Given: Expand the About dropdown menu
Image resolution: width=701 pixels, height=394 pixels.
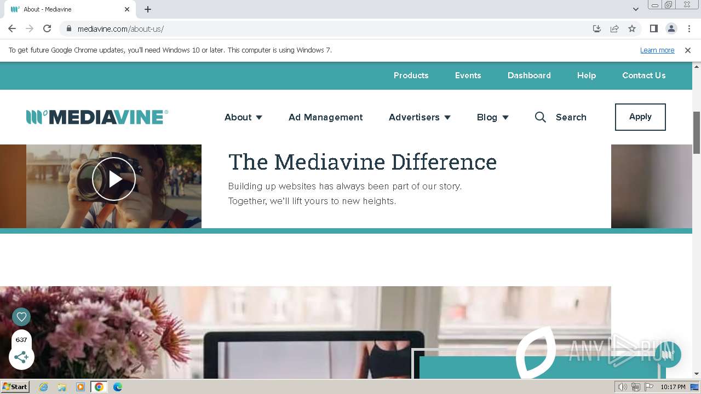Looking at the screenshot, I should (243, 117).
